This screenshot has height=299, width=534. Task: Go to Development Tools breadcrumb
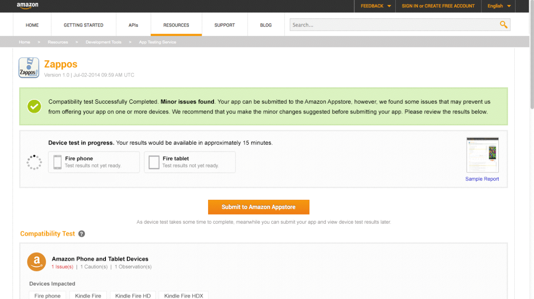click(x=103, y=42)
